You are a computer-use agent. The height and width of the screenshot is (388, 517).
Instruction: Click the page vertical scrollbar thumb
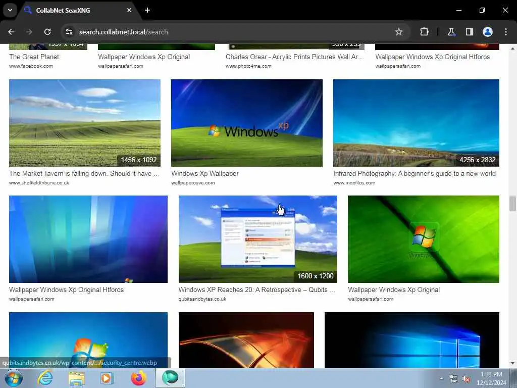pyautogui.click(x=512, y=203)
